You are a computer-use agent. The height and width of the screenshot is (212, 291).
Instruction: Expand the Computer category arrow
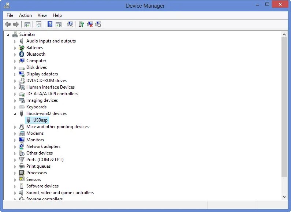pyautogui.click(x=15, y=61)
